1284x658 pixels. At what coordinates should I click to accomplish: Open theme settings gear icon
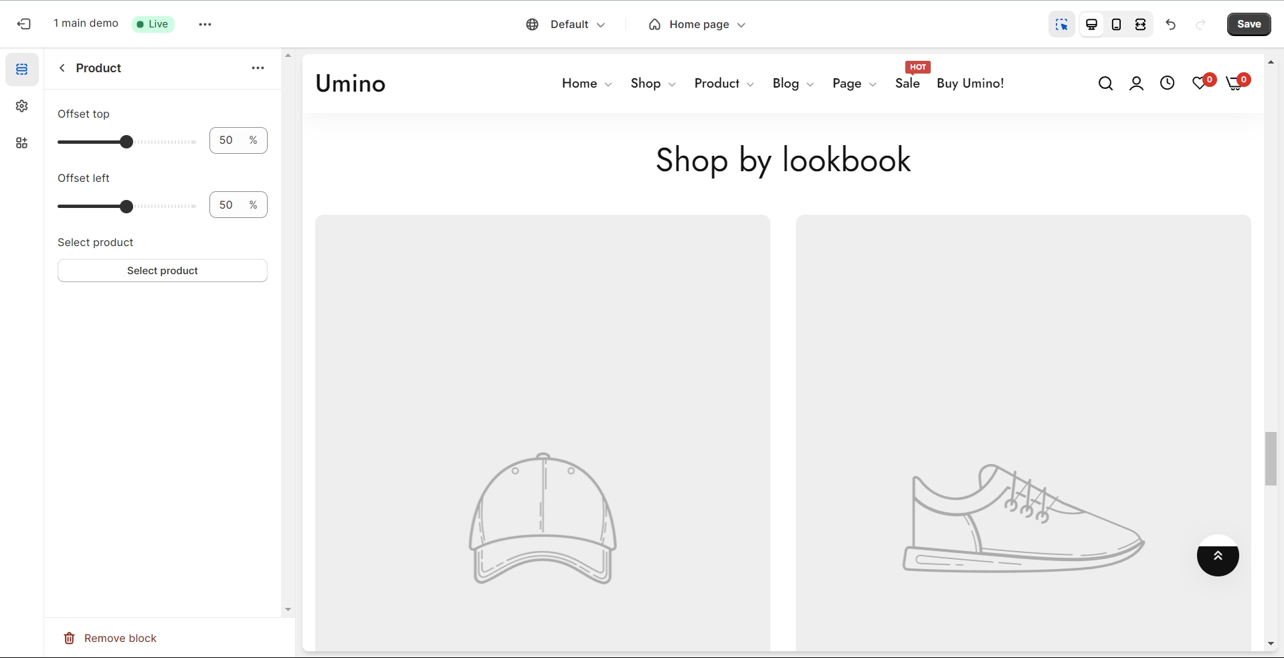tap(22, 106)
